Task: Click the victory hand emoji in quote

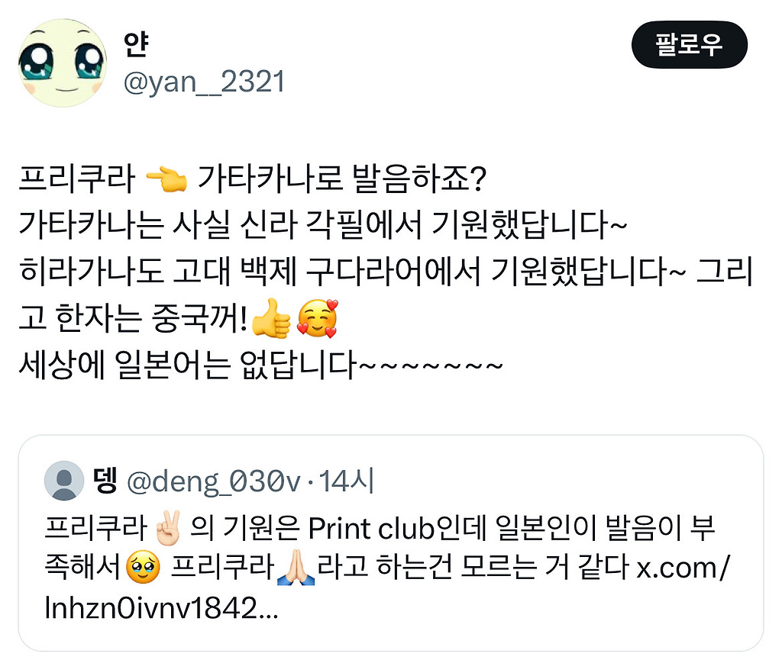Action: (168, 528)
